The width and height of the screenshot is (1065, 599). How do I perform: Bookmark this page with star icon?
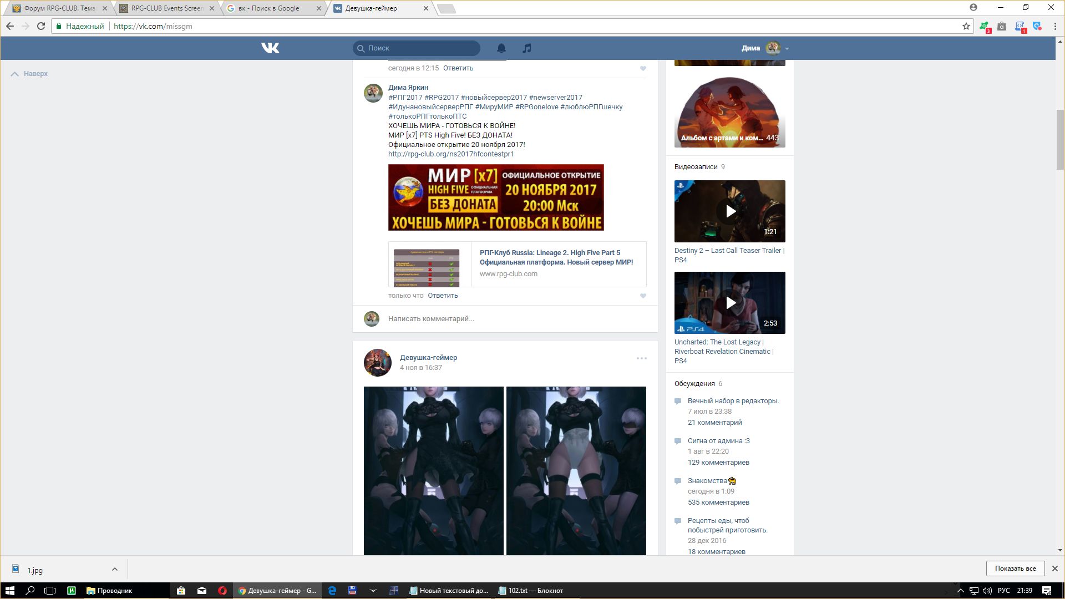click(x=966, y=26)
